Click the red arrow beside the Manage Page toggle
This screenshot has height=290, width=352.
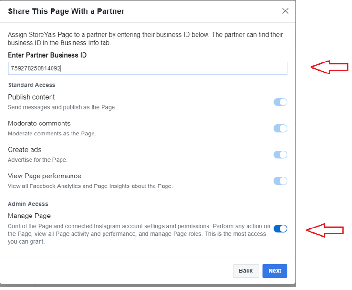(x=324, y=230)
